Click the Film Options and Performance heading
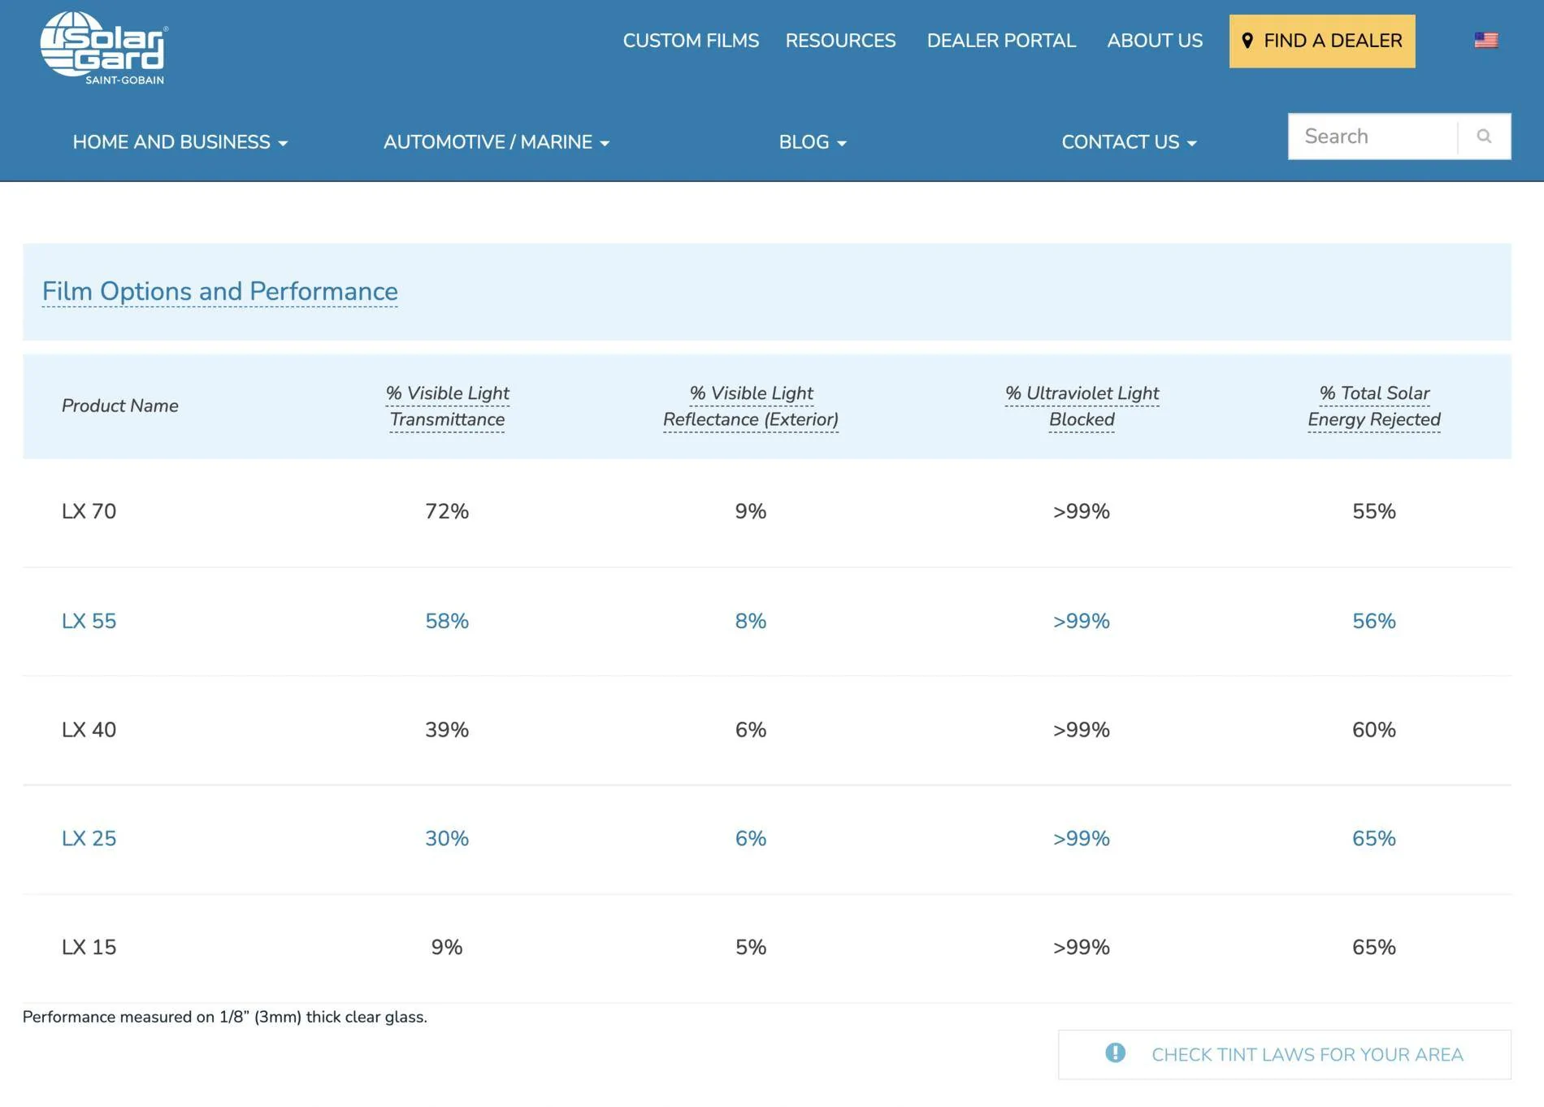1544x1107 pixels. coord(220,291)
